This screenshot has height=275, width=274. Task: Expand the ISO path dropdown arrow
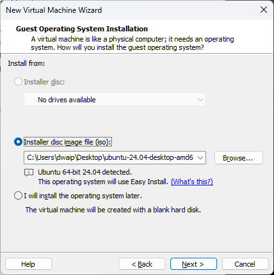pyautogui.click(x=200, y=158)
